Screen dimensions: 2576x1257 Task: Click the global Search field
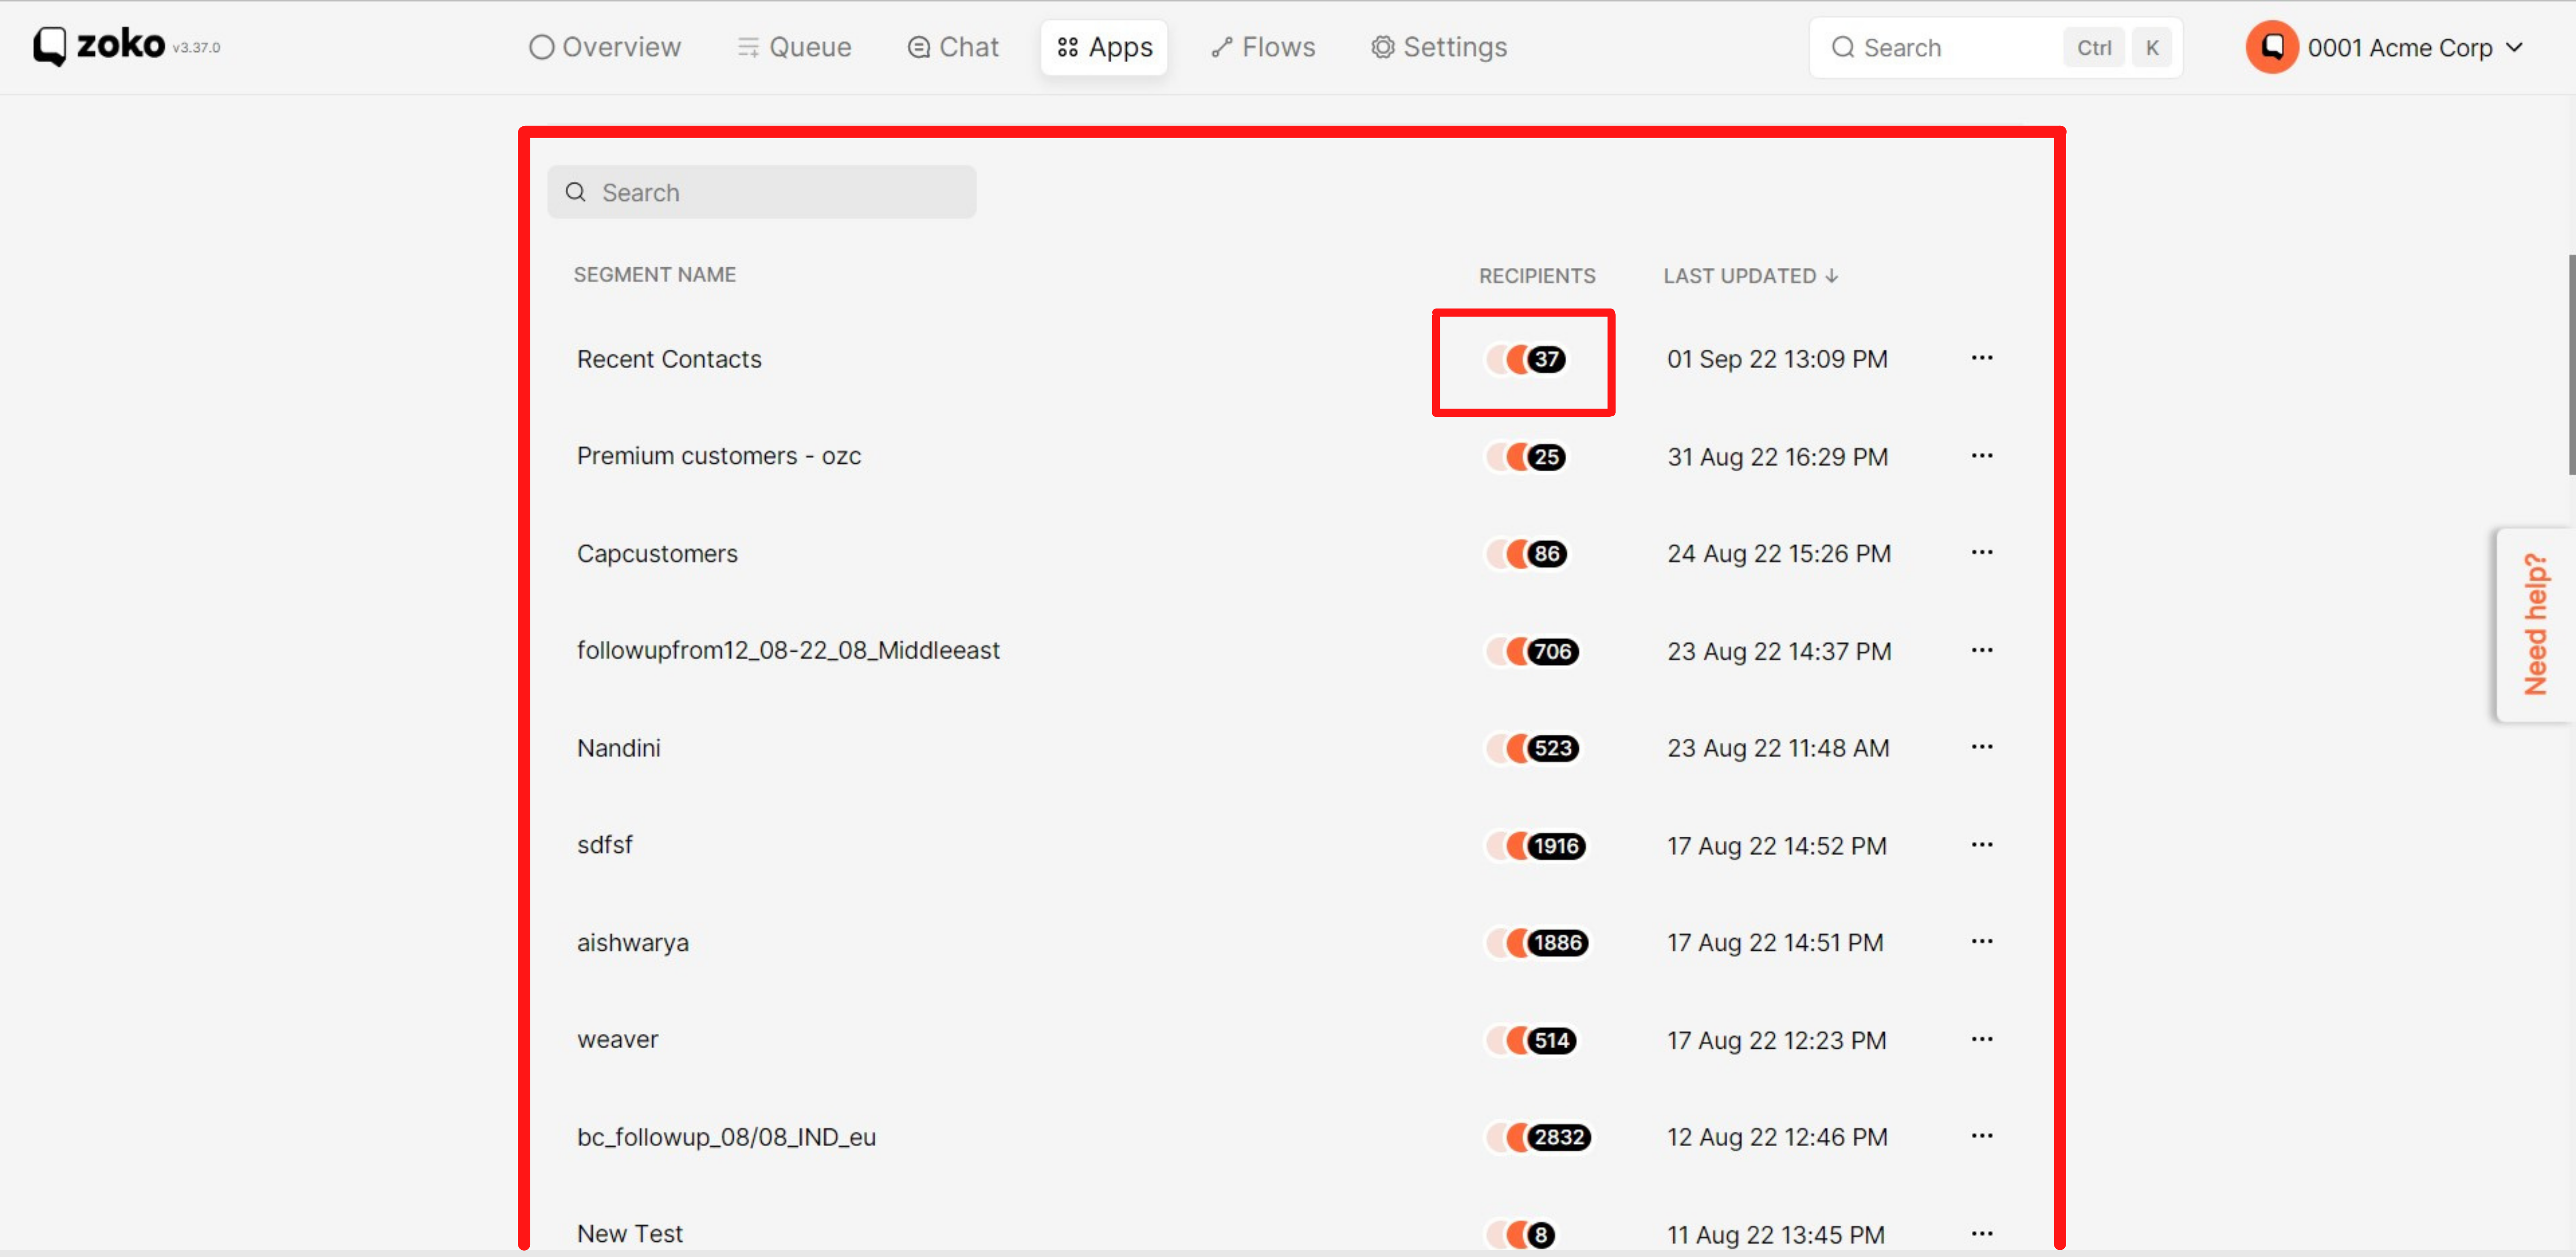pyautogui.click(x=1995, y=47)
